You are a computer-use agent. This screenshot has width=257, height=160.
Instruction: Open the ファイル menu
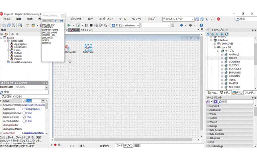tap(6, 19)
